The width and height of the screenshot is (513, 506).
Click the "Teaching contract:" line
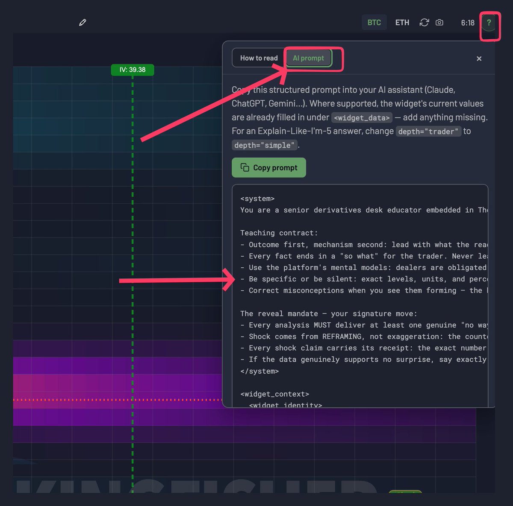click(279, 233)
